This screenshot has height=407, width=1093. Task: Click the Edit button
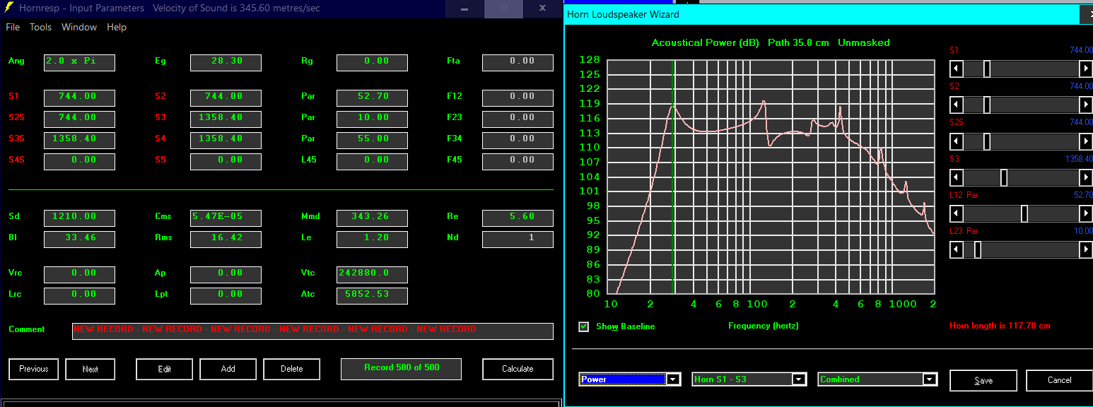(x=165, y=369)
